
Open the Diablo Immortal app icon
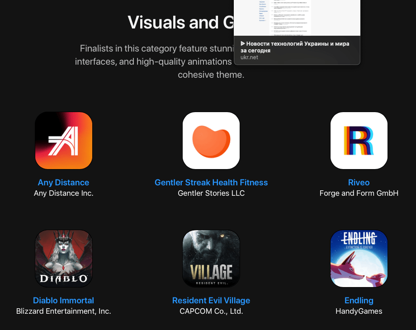point(64,259)
